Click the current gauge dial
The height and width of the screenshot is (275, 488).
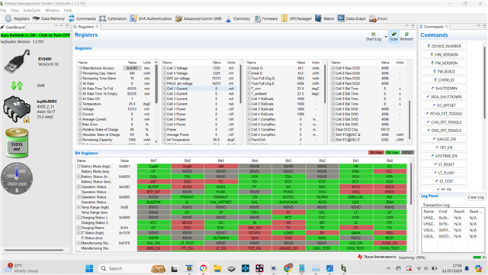(17, 178)
